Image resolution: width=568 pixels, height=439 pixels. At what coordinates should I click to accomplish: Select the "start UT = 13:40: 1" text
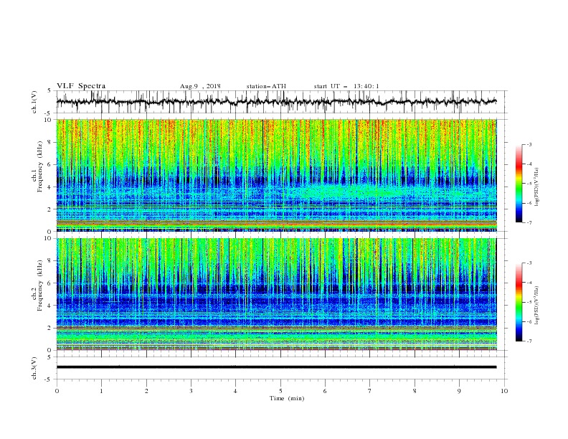tap(346, 86)
